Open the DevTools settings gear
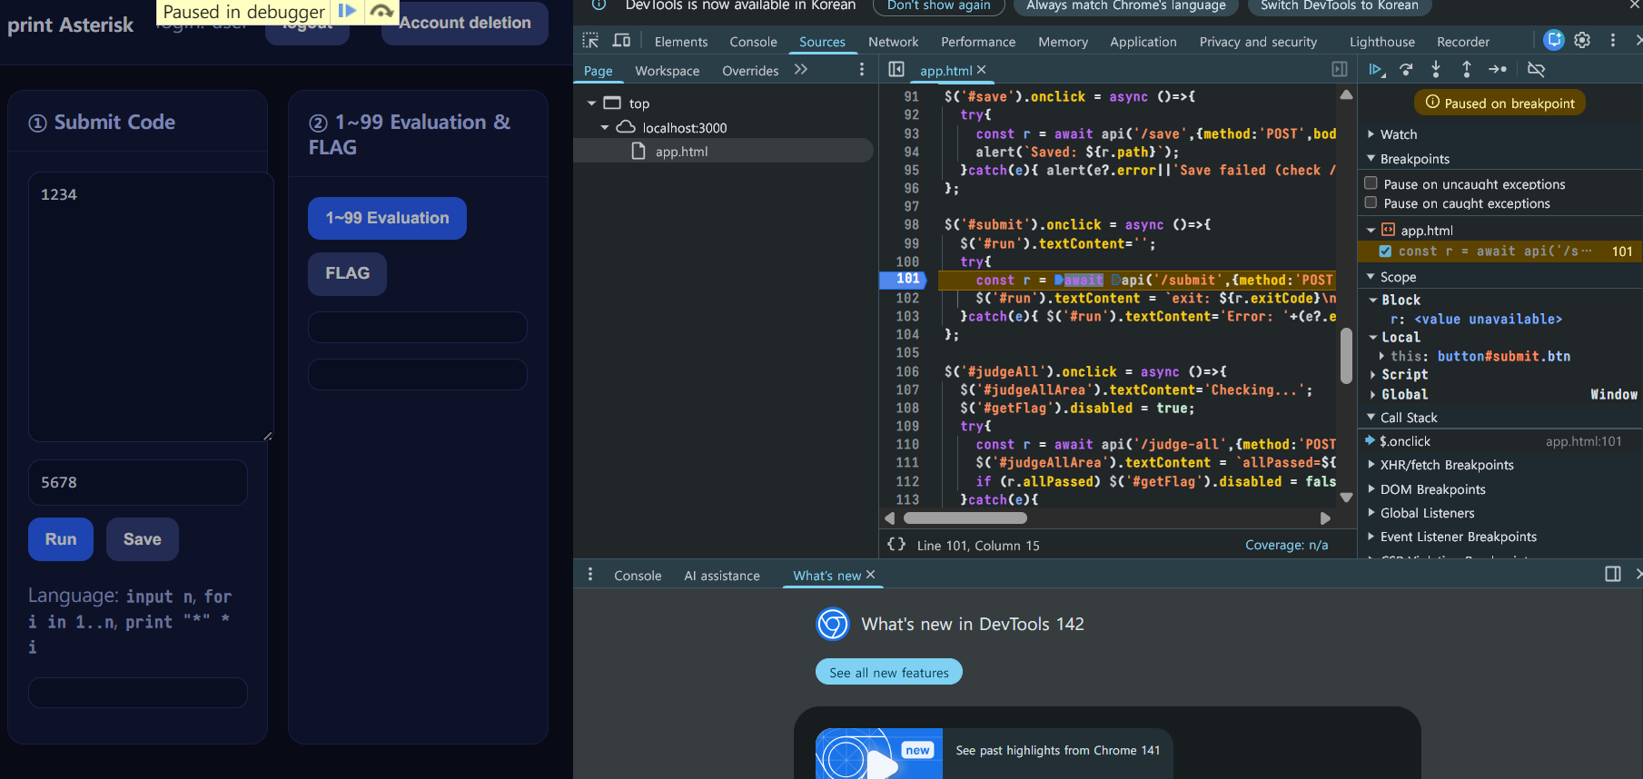 [1582, 40]
